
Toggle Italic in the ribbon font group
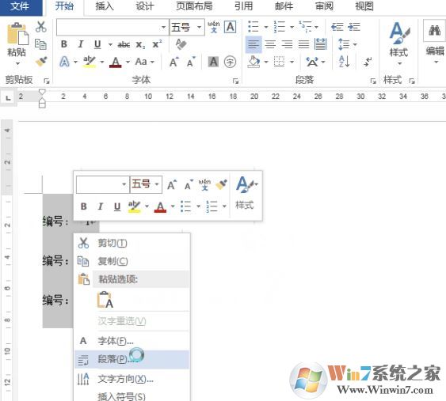81,44
